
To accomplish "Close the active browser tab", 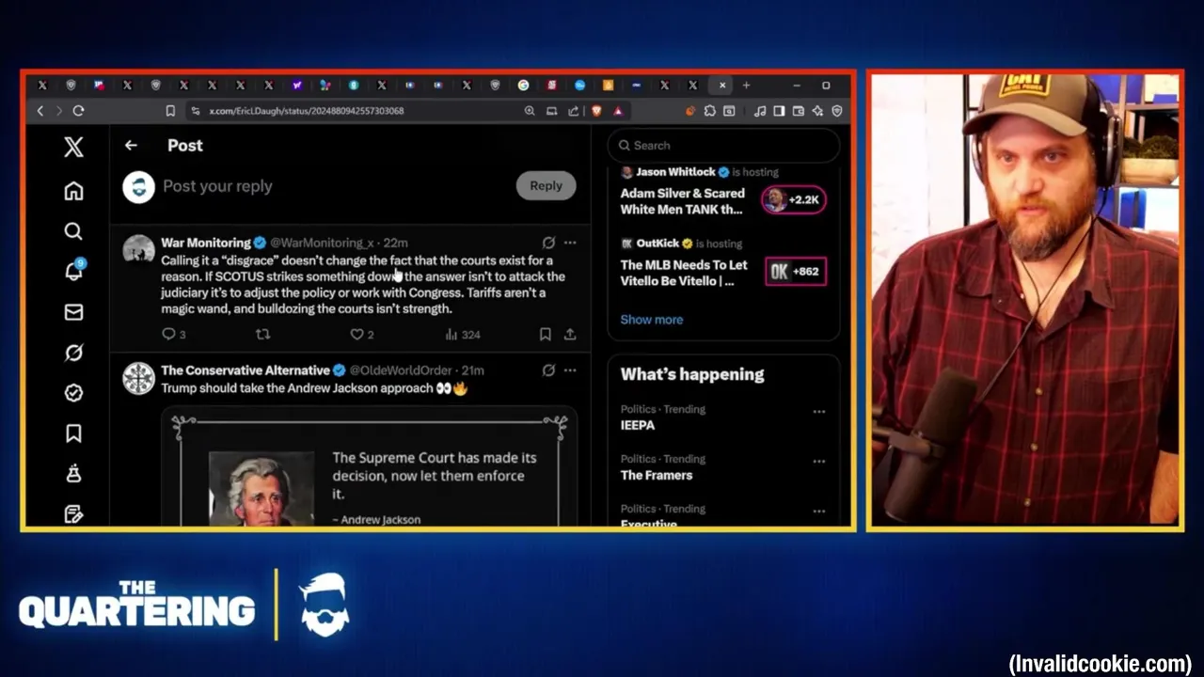I will [722, 85].
